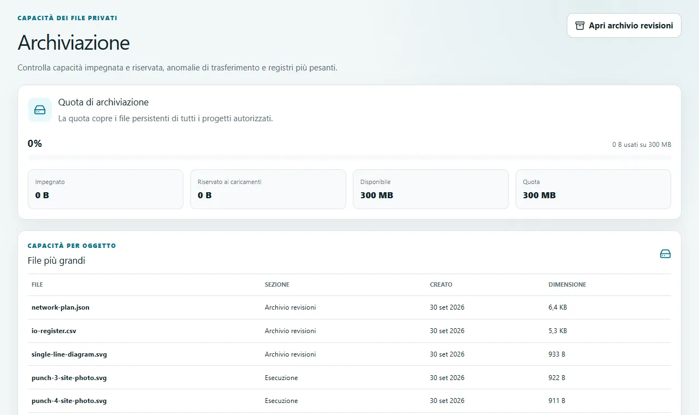
Task: Click Archivio revisioni section of network-plan.json
Action: click(x=291, y=307)
